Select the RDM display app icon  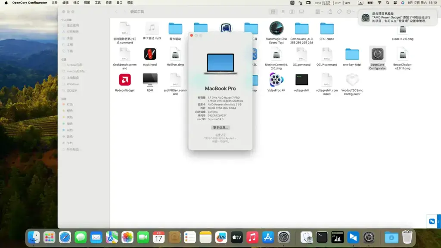click(x=150, y=80)
